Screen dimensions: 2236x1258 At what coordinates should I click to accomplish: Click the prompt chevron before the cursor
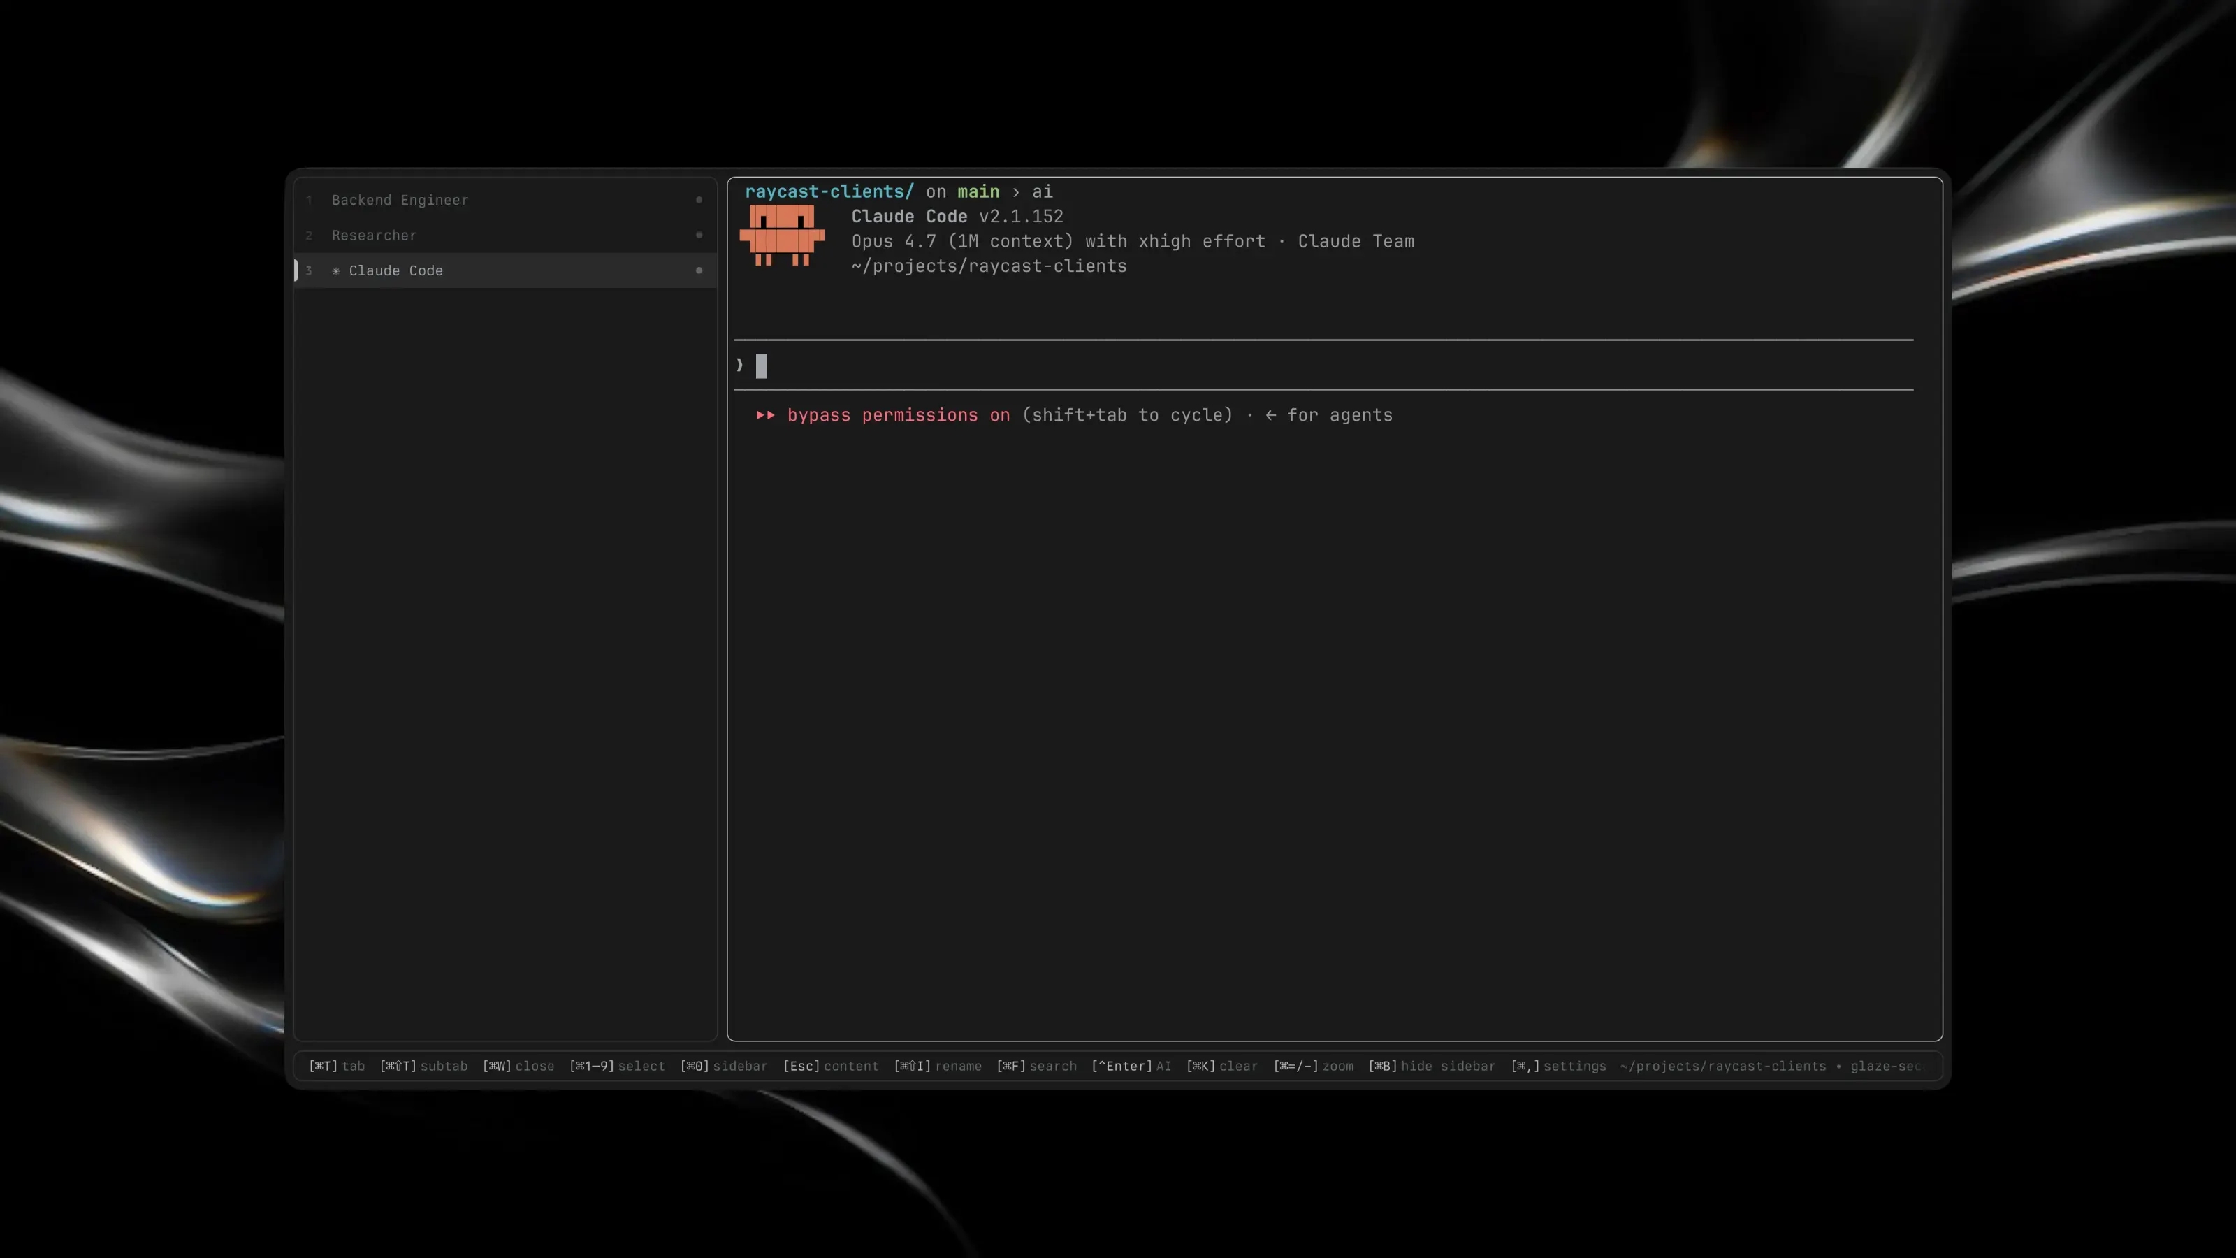pyautogui.click(x=739, y=366)
